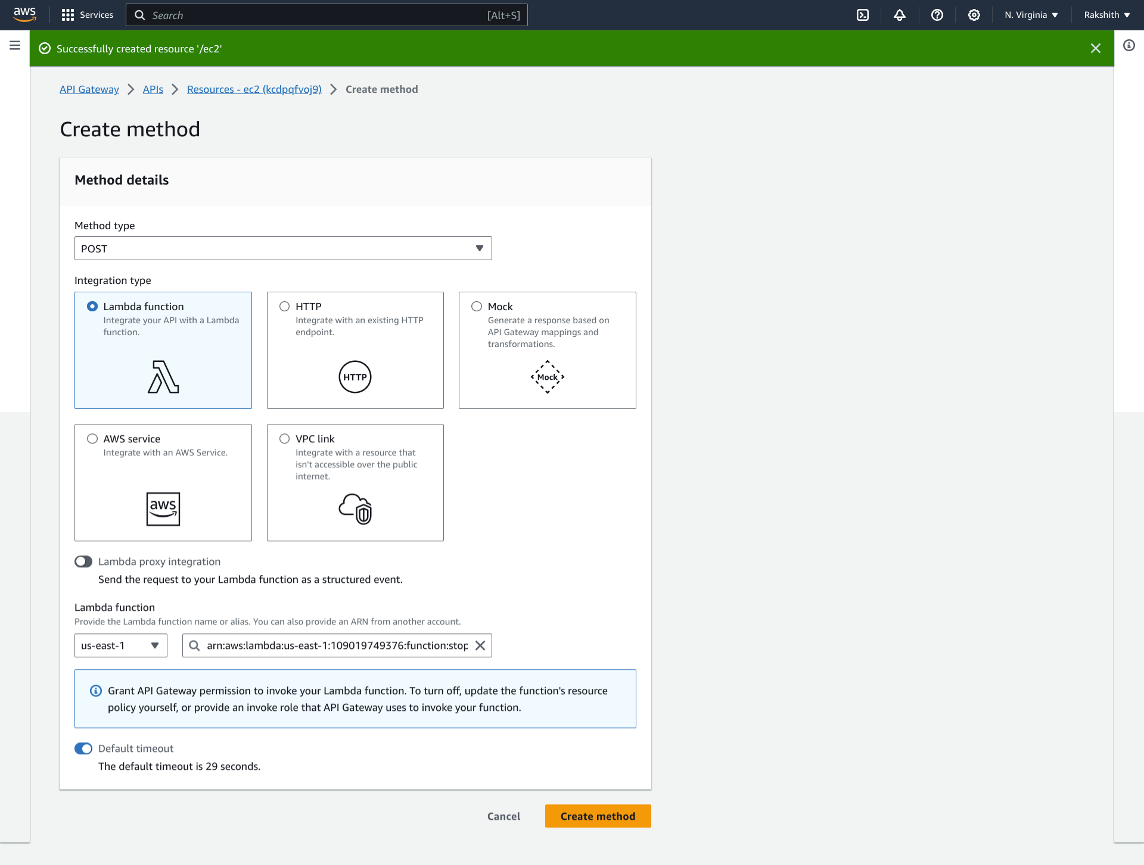Click the Create method button

pos(598,816)
